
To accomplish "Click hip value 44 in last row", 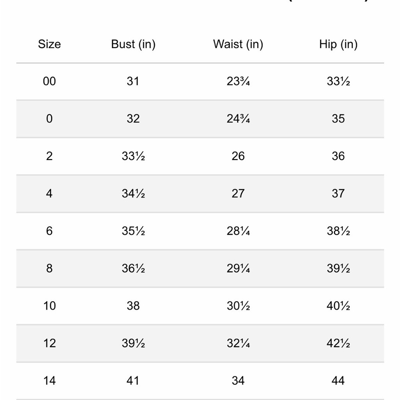I will tap(338, 381).
